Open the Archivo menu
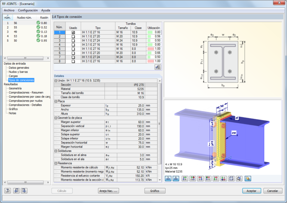 click(9, 10)
